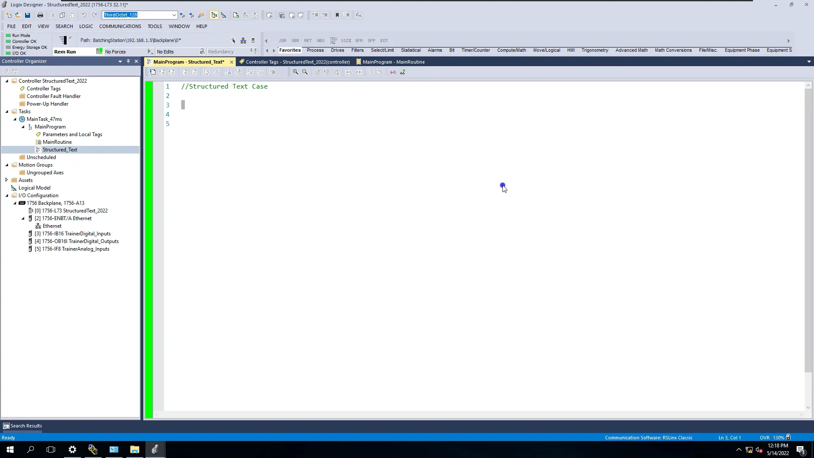The image size is (814, 458).
Task: Click the Save project icon
Action: [28, 15]
